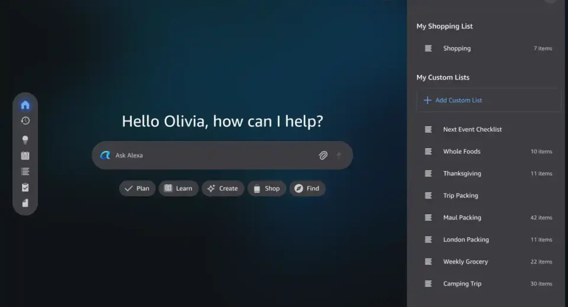Open the checklist clipboard icon in sidebar
Image resolution: width=568 pixels, height=307 pixels.
click(x=25, y=188)
